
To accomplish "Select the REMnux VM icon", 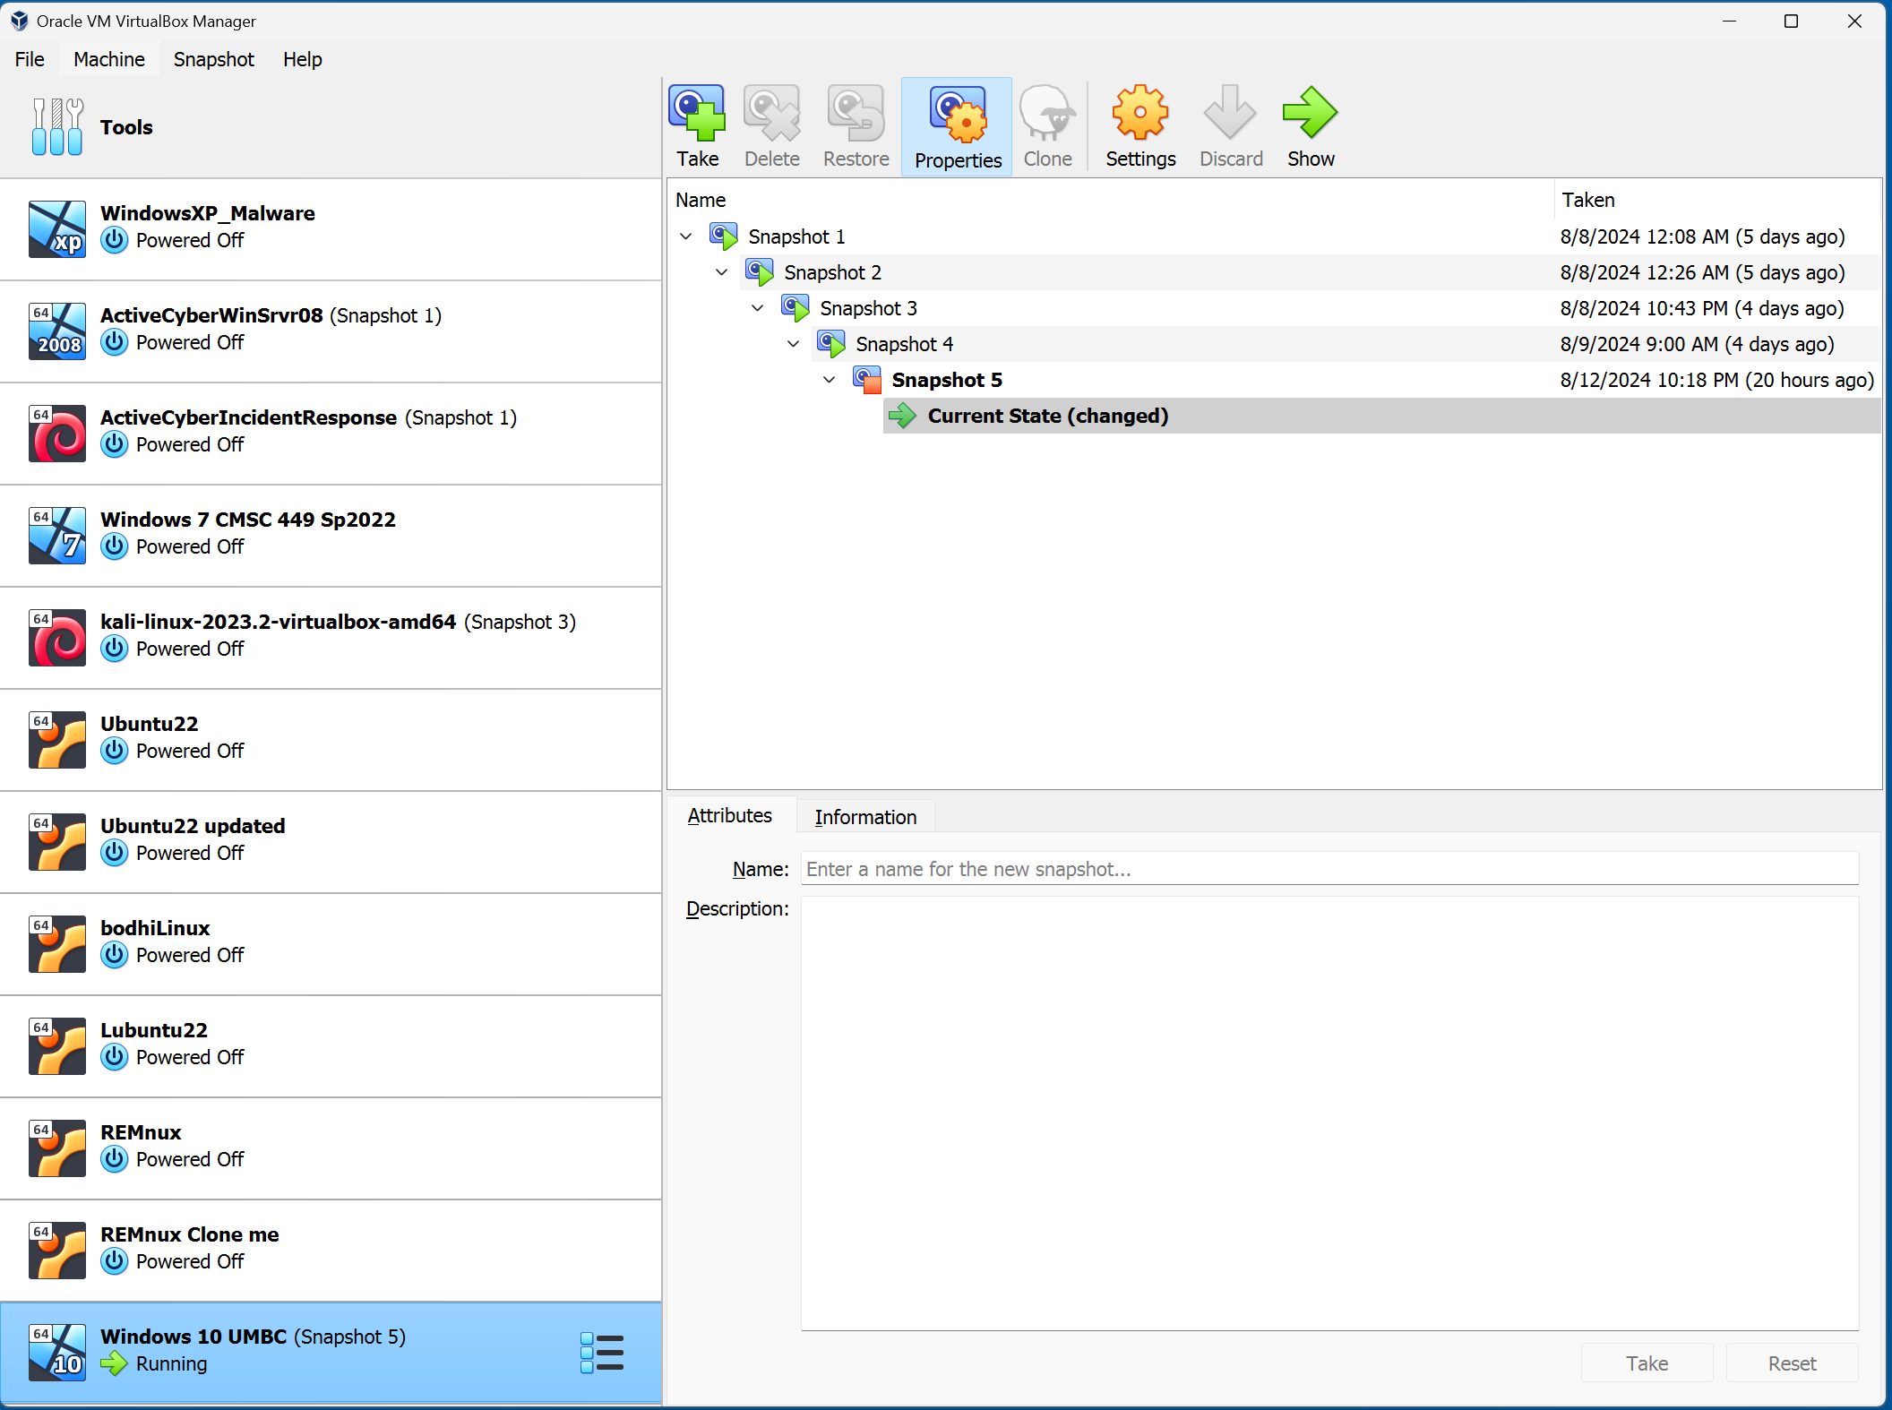I will [57, 1148].
